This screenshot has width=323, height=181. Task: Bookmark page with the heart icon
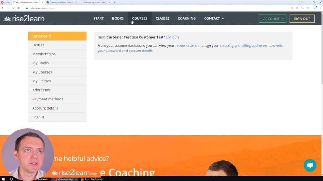(x=308, y=8)
